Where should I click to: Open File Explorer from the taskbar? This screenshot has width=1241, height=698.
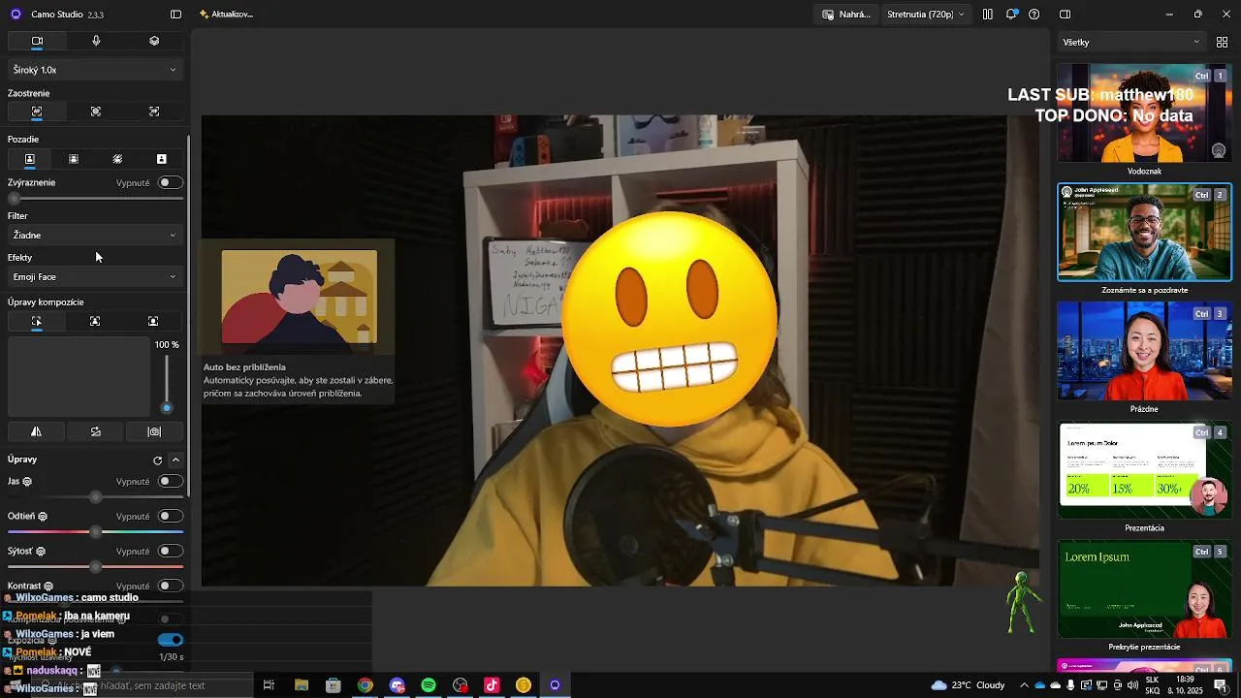(302, 685)
